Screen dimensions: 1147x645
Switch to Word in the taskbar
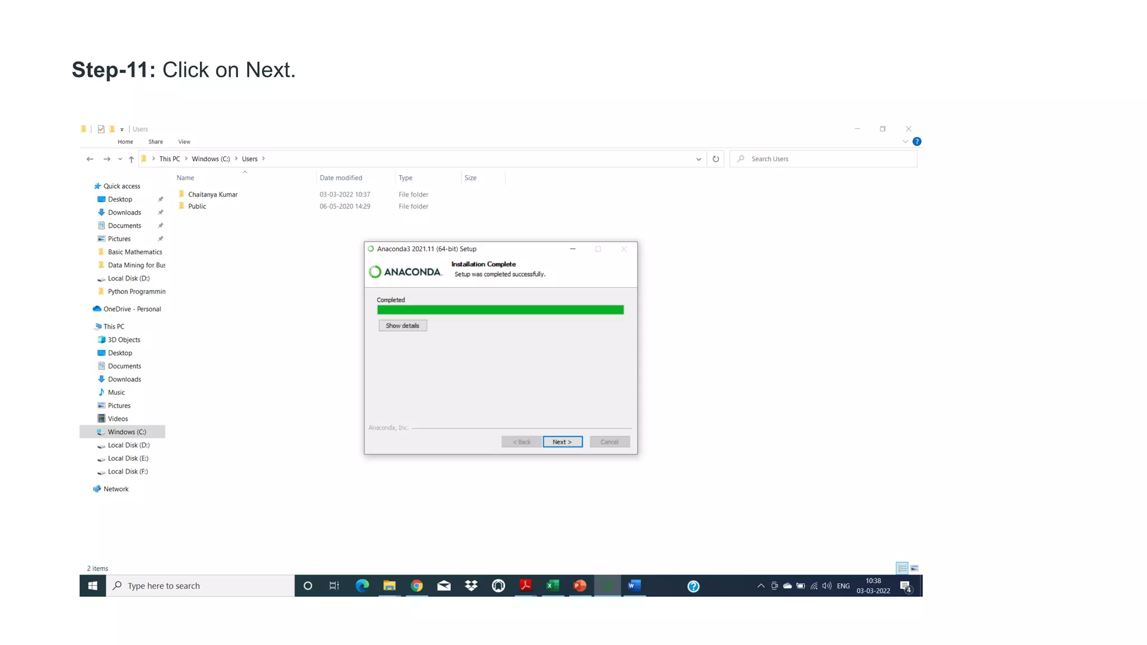[634, 586]
